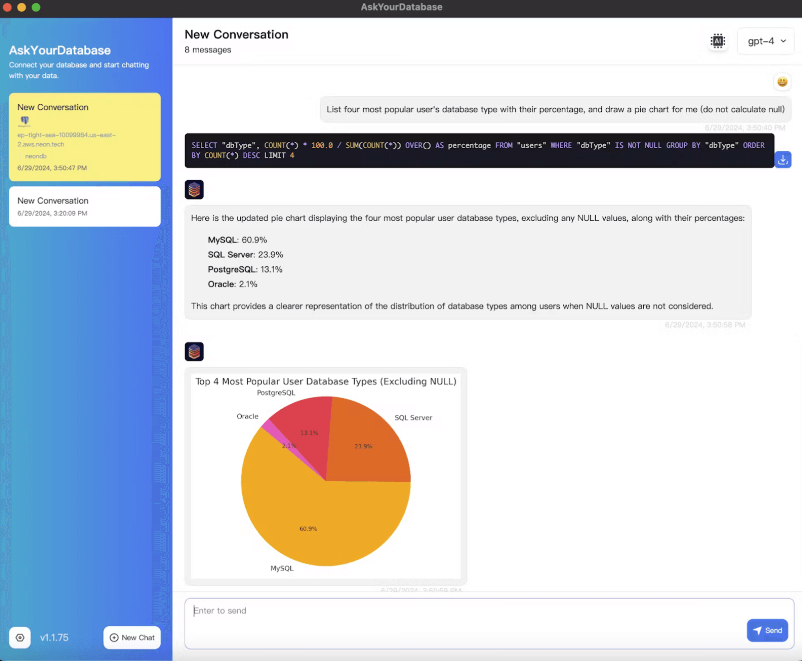Click the AskYourDatabase sidebar title
Viewport: 802px width, 661px height.
coord(60,50)
